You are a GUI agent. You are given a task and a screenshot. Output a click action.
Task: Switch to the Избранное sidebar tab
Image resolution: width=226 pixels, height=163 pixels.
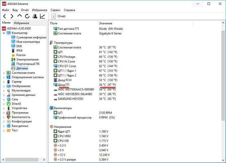(x=22, y=23)
